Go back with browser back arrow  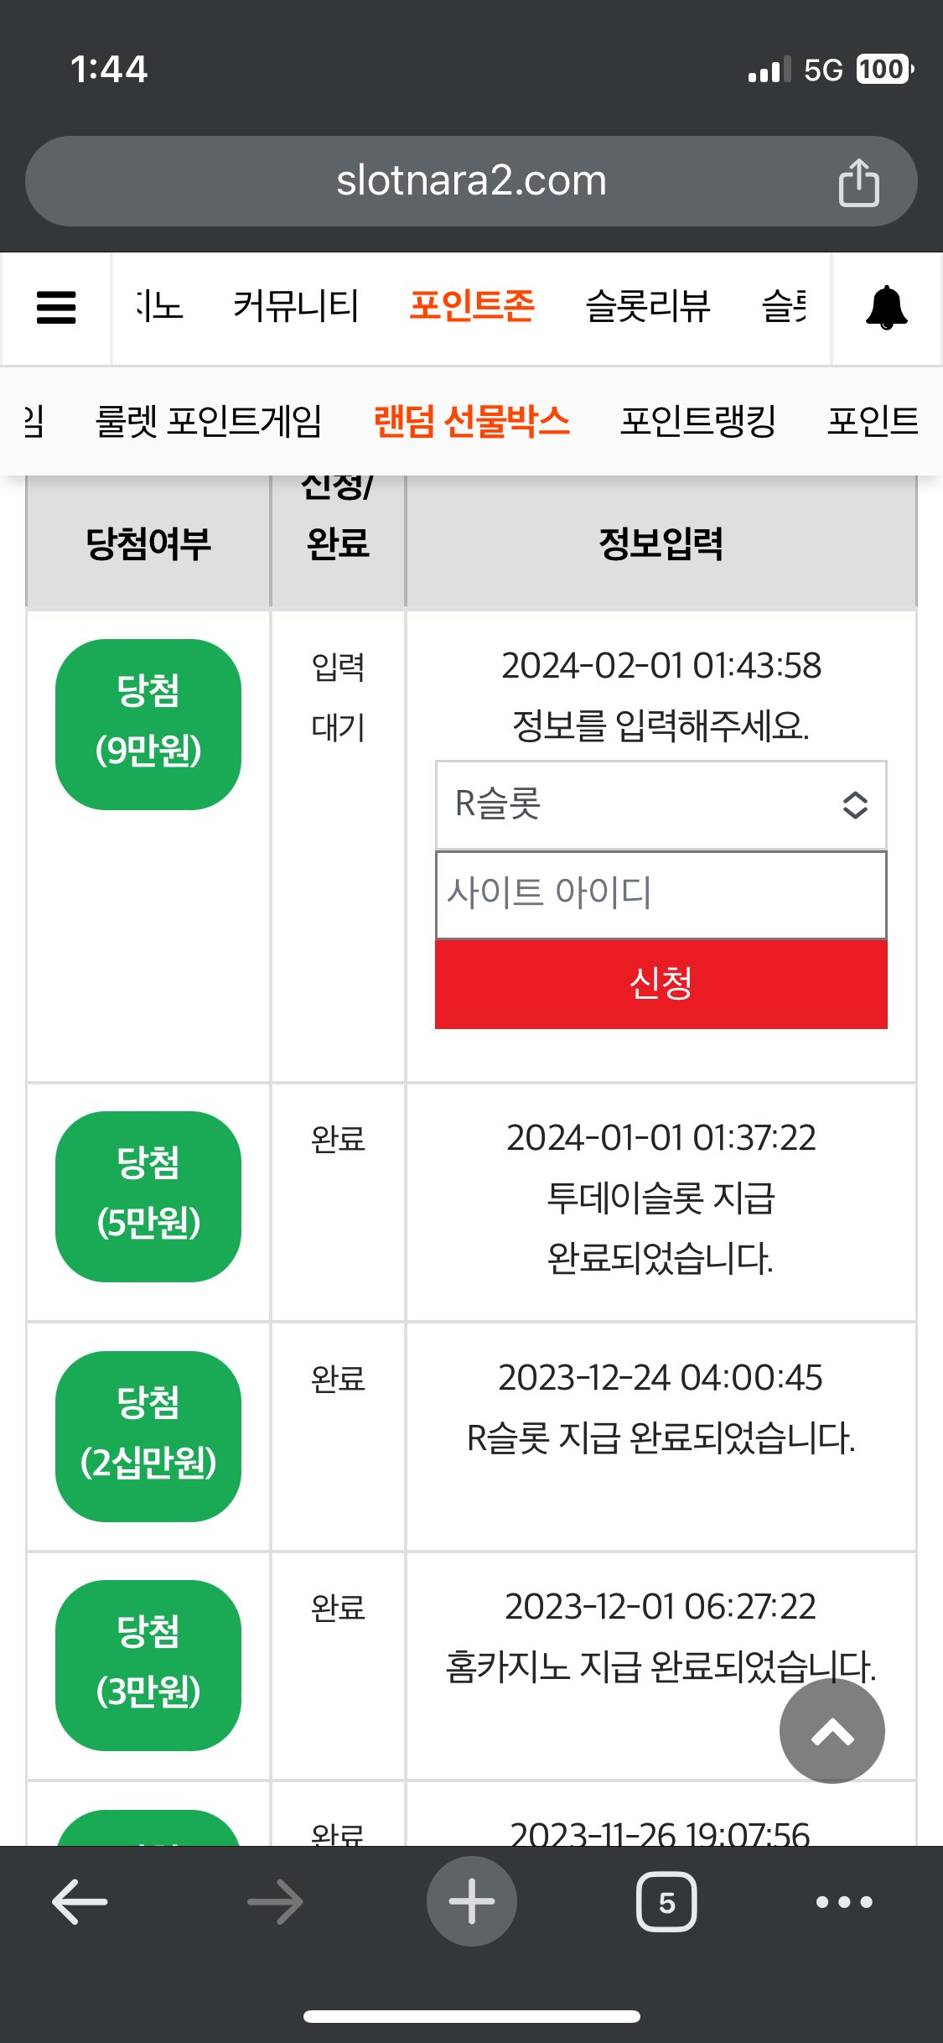[x=80, y=1901]
